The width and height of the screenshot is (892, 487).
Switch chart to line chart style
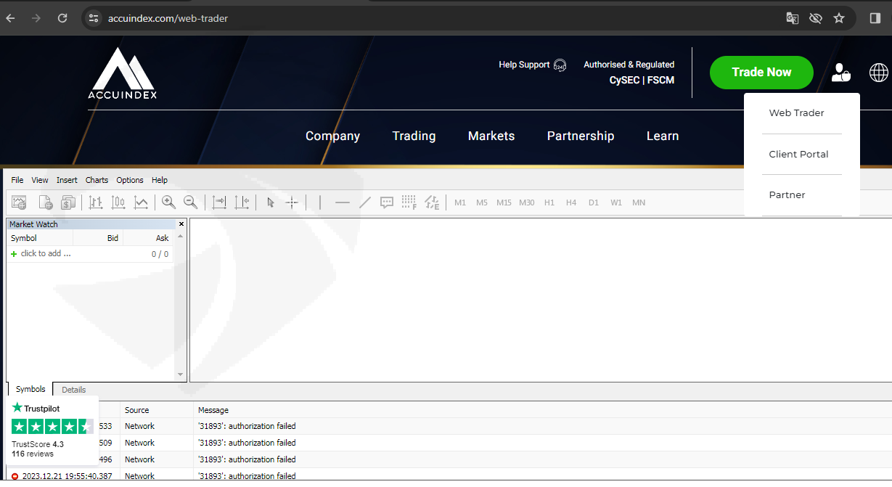pos(141,202)
